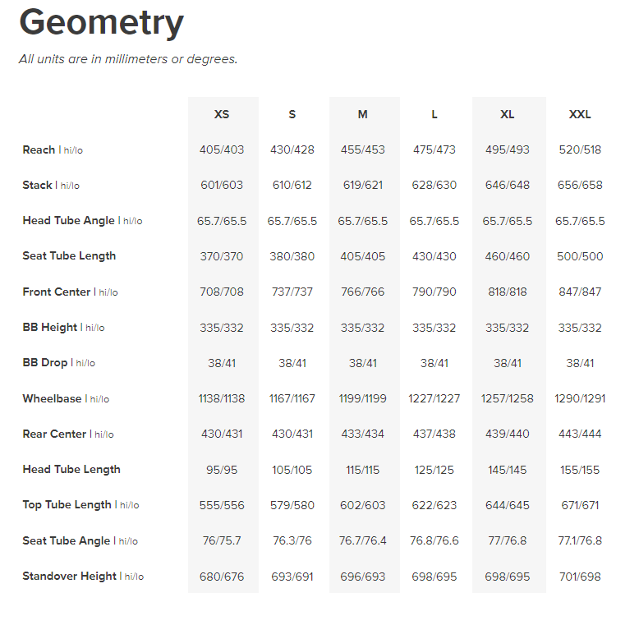Click the BB Height row label
The image size is (639, 625).
[x=49, y=327]
